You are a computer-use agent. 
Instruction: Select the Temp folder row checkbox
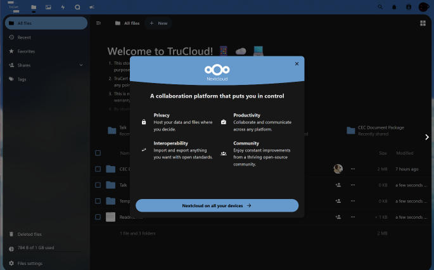(98, 201)
